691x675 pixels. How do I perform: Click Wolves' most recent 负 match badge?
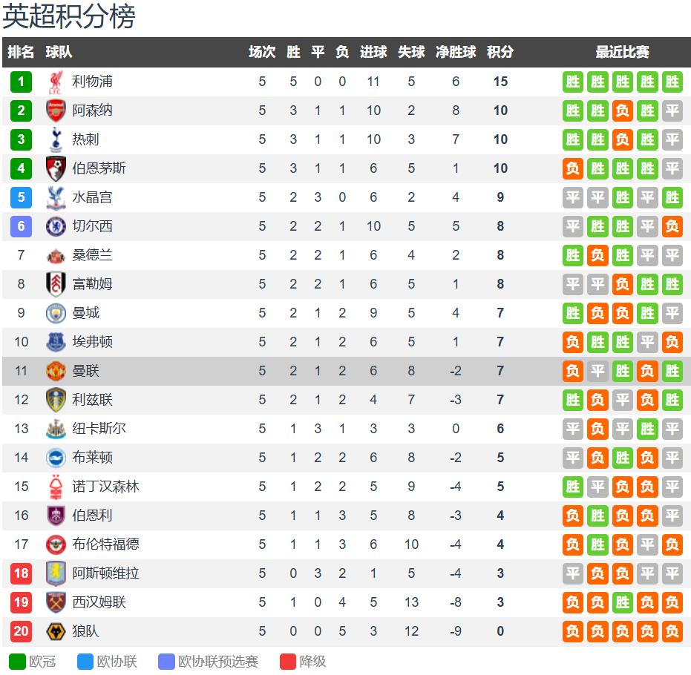672,631
